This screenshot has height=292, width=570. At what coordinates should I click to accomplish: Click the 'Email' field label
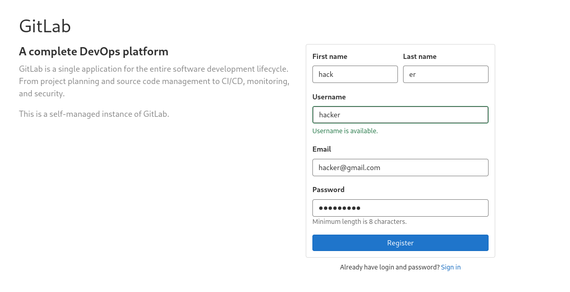pos(322,150)
